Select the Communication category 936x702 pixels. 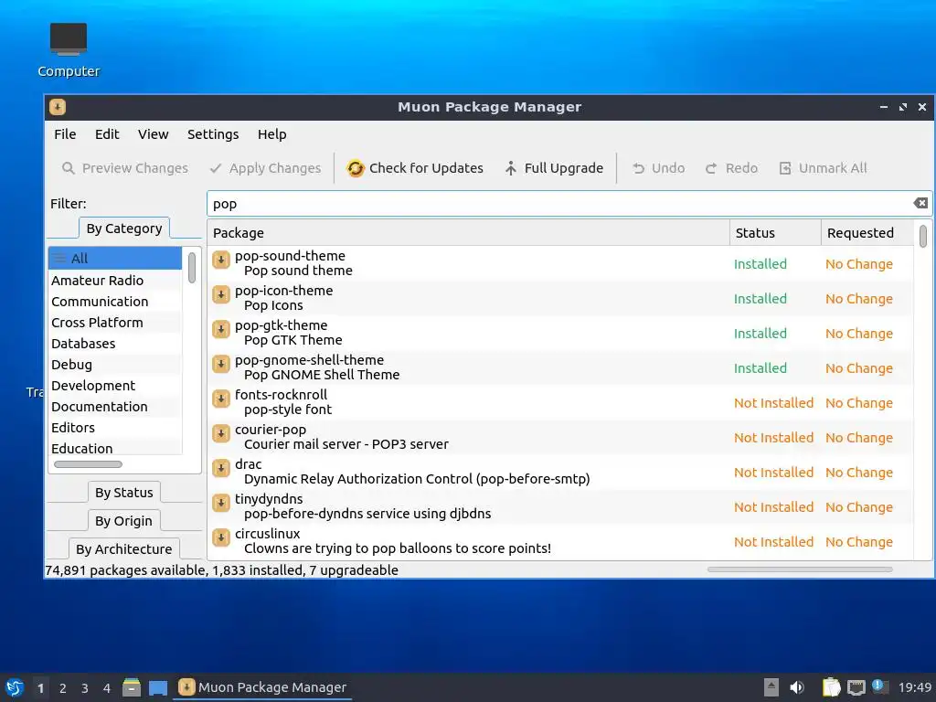(115, 302)
